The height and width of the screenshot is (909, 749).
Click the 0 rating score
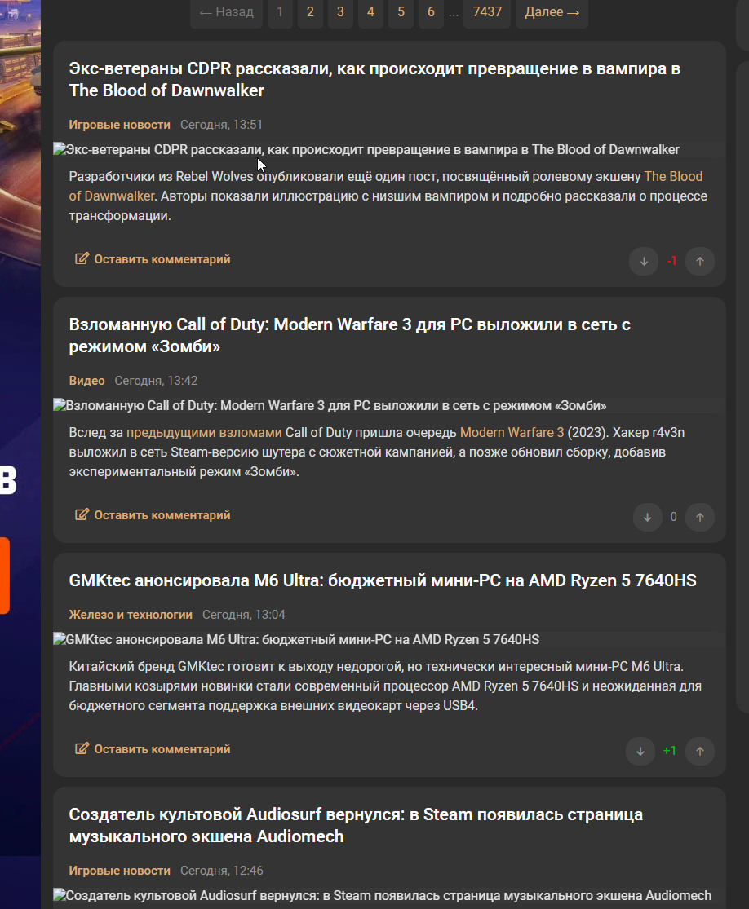(x=674, y=517)
